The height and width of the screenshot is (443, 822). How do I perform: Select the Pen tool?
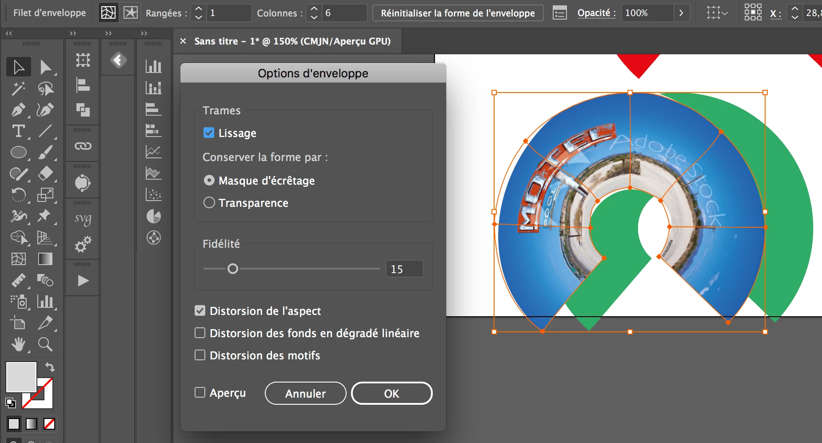[19, 110]
